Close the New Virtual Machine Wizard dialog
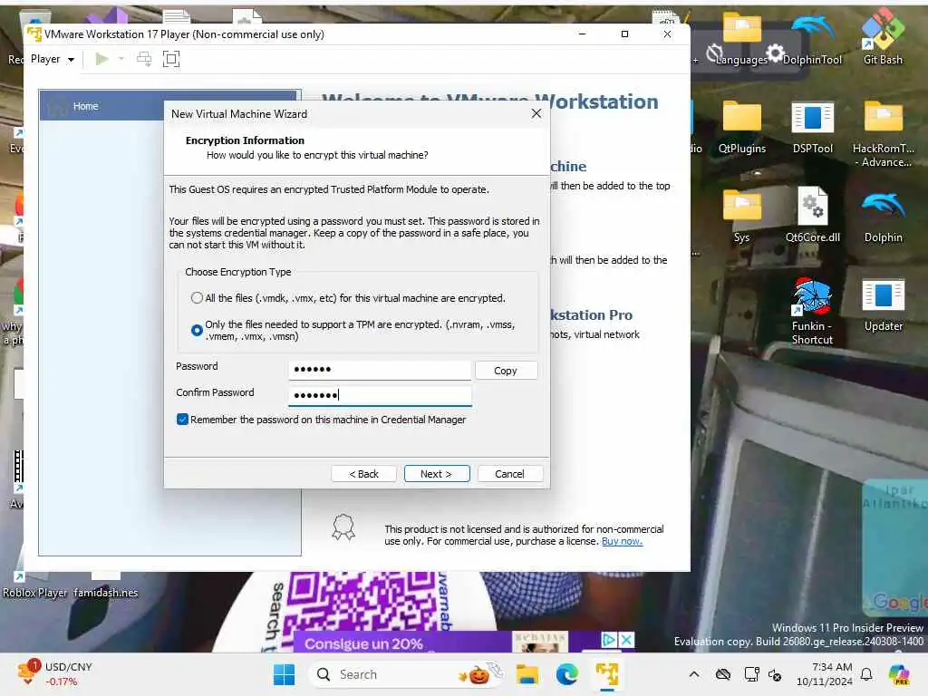The height and width of the screenshot is (696, 928). [536, 113]
